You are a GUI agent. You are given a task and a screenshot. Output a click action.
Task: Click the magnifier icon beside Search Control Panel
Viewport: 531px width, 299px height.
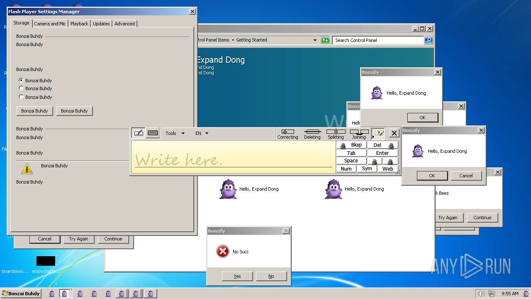click(x=429, y=40)
